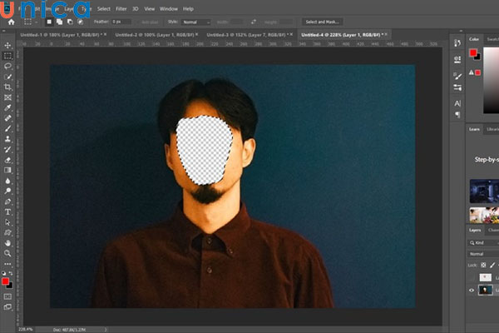
Task: Toggle Quick Mask mode
Action: pyautogui.click(x=7, y=296)
